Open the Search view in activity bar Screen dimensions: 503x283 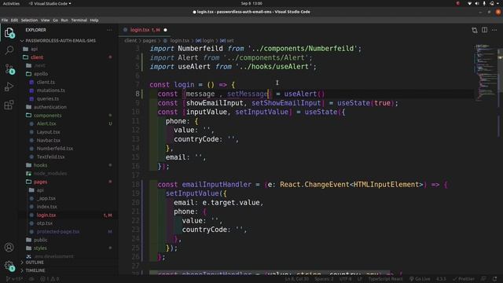click(x=9, y=50)
